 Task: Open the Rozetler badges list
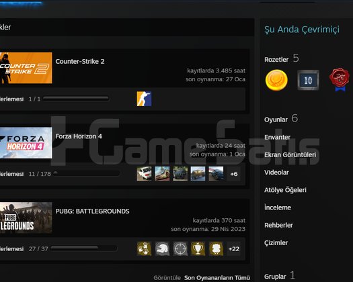coord(276,60)
